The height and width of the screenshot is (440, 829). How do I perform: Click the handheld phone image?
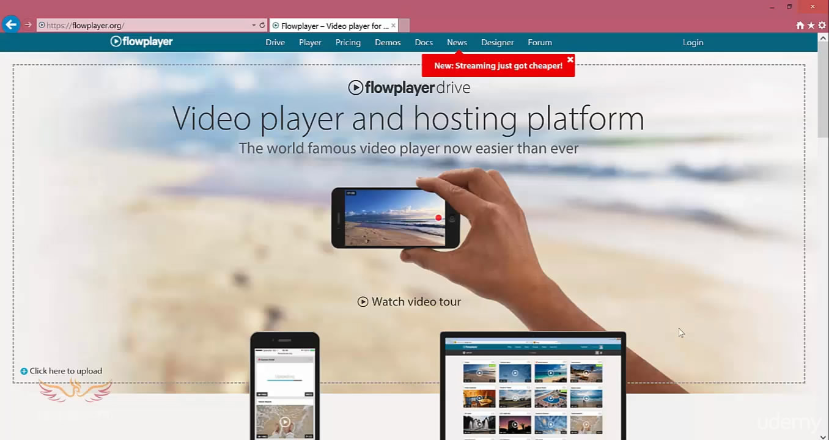pyautogui.click(x=396, y=218)
